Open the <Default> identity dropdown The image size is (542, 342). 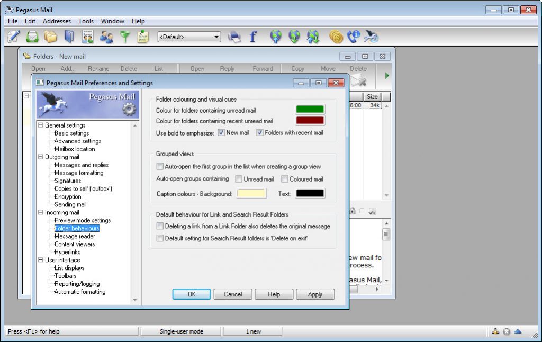189,37
